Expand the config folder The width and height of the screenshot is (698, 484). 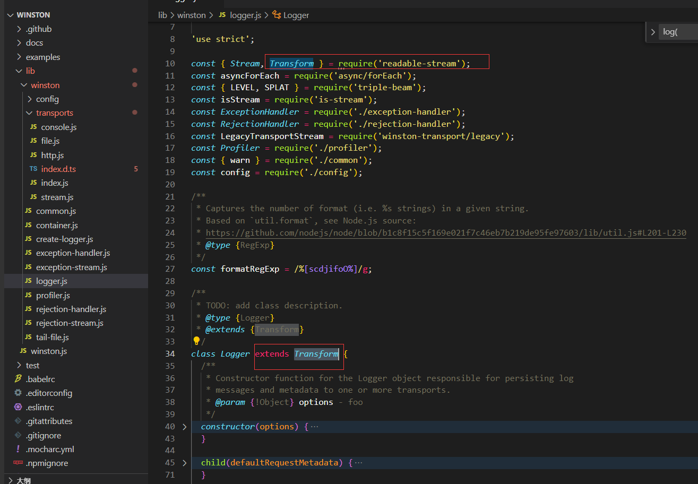coord(47,99)
